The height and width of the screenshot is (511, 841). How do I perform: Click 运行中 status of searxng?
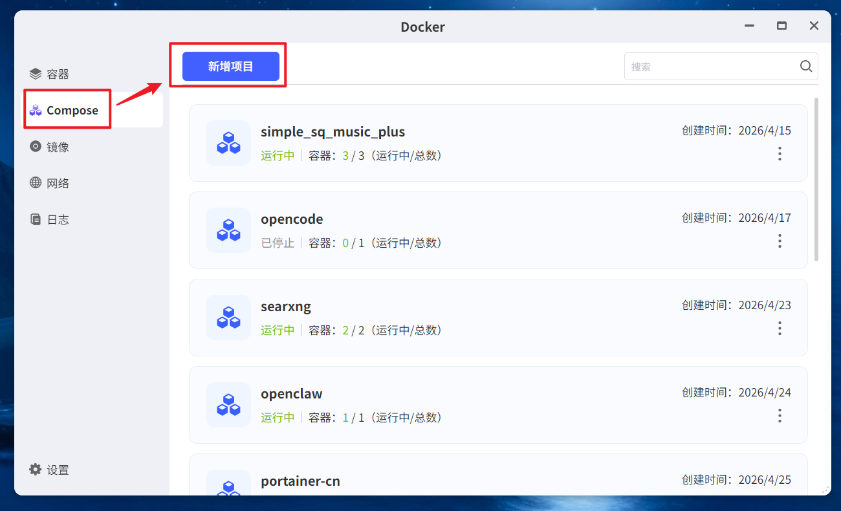point(278,330)
